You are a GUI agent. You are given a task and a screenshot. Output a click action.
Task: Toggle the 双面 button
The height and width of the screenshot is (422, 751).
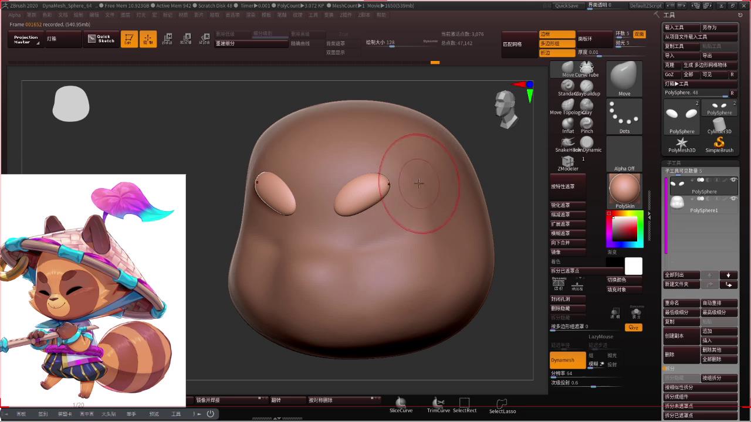click(639, 34)
